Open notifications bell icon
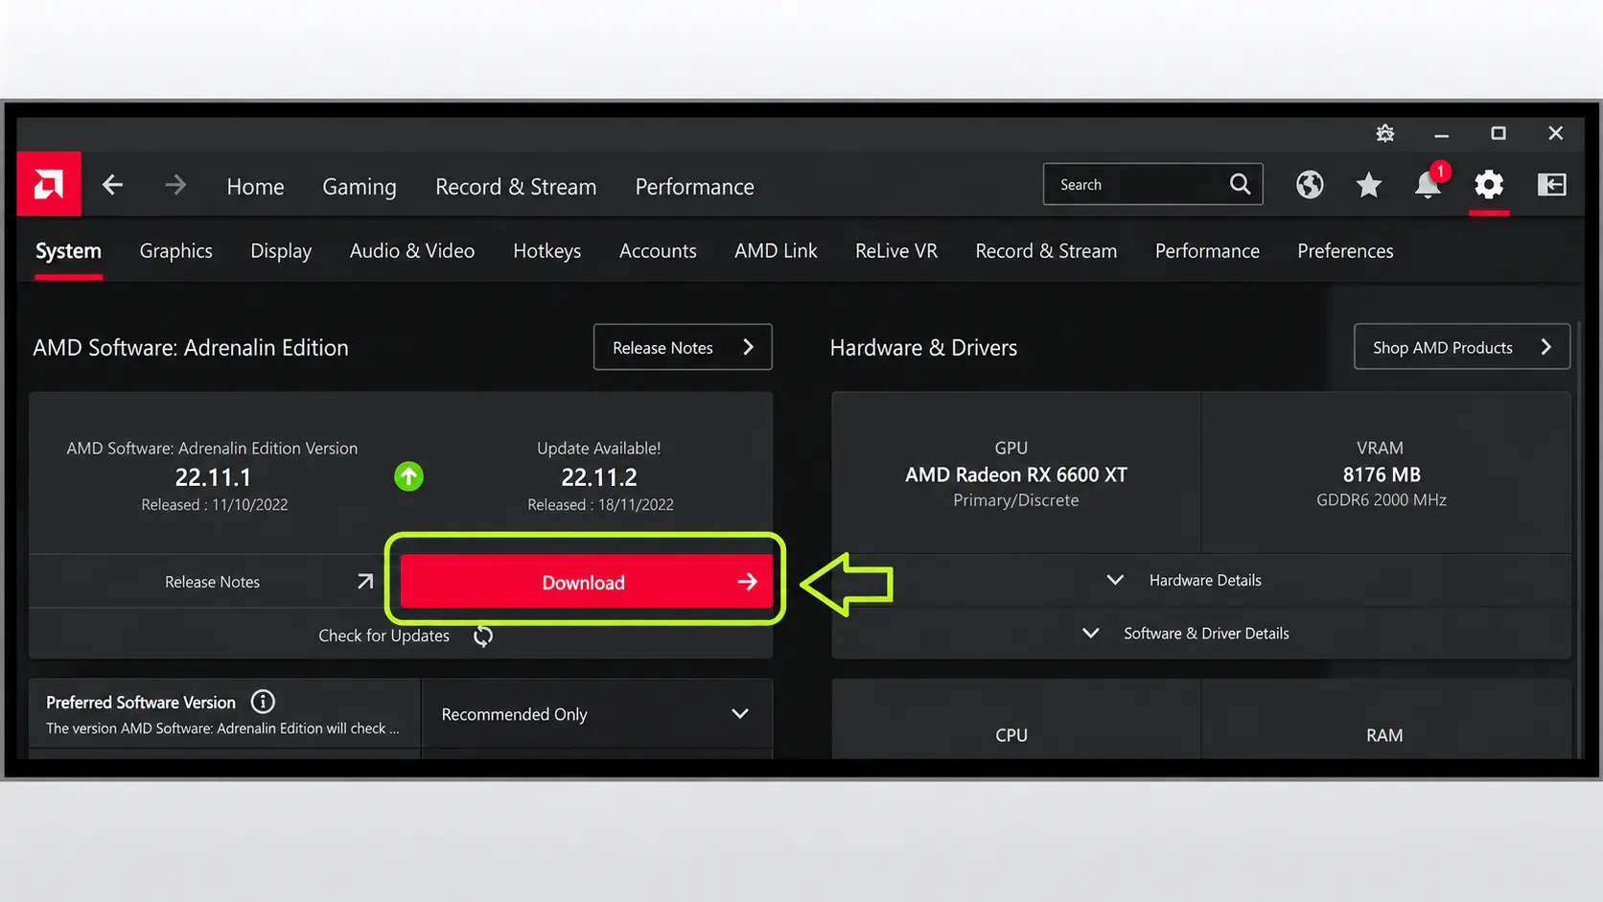The width and height of the screenshot is (1603, 902). [x=1429, y=183]
